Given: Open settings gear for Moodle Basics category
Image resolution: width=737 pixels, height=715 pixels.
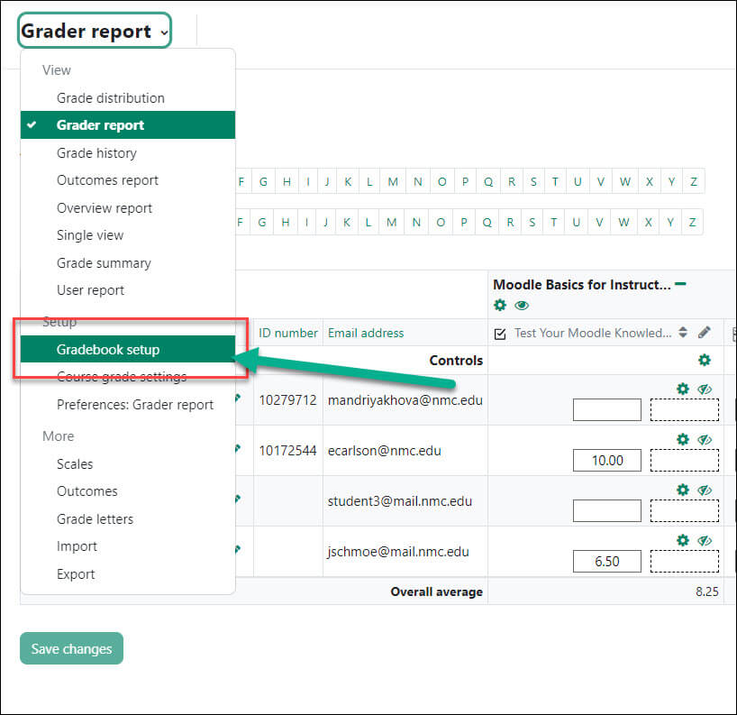Looking at the screenshot, I should coord(500,306).
